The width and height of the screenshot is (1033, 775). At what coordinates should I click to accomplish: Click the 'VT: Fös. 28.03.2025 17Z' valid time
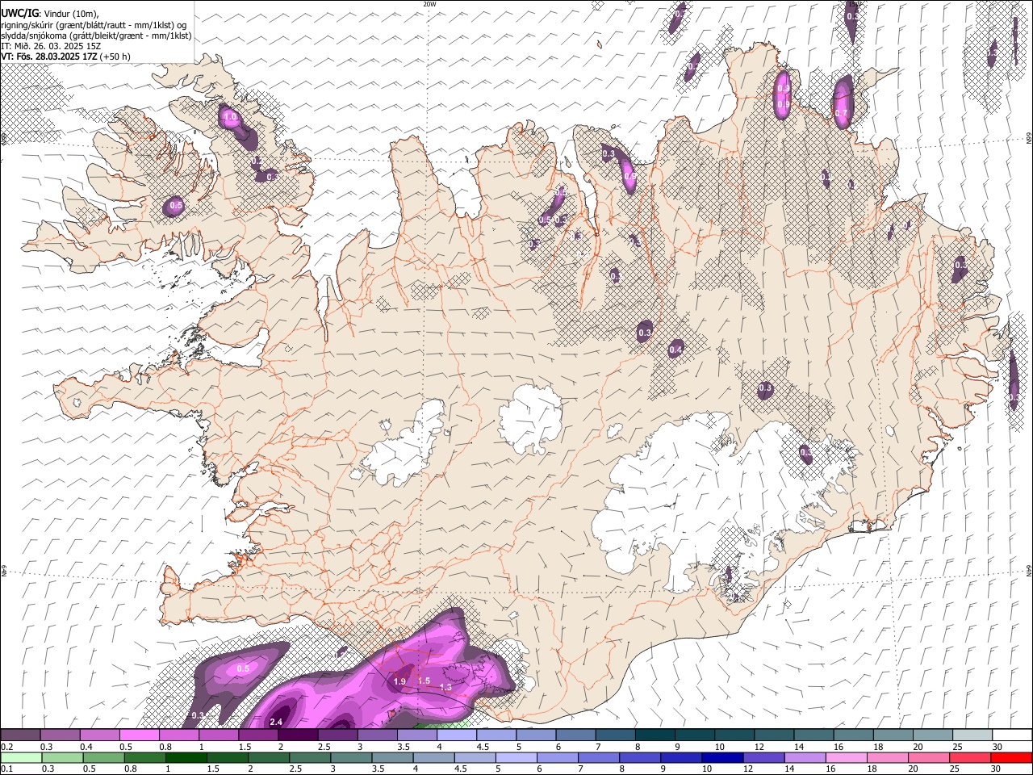pyautogui.click(x=49, y=57)
